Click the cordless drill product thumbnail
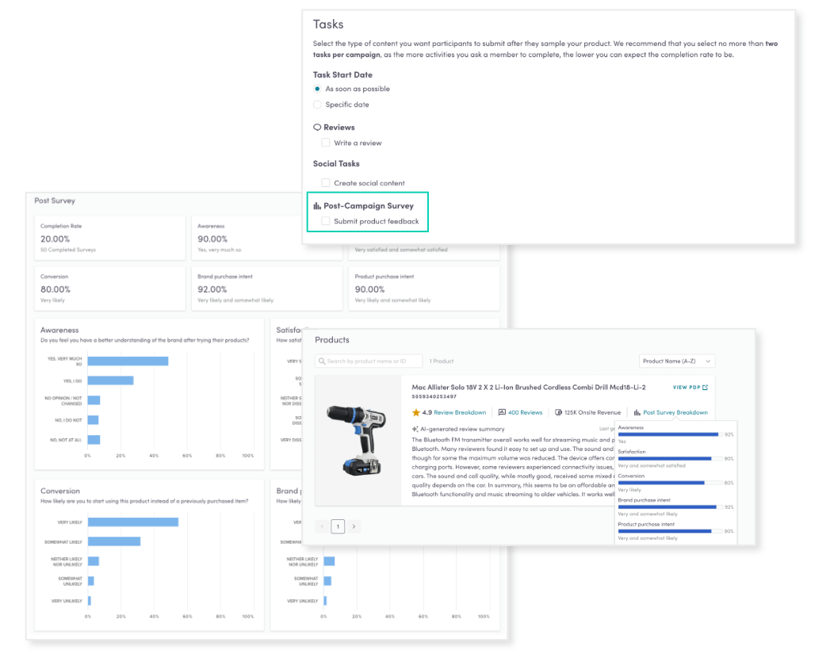The image size is (815, 654). click(x=358, y=440)
